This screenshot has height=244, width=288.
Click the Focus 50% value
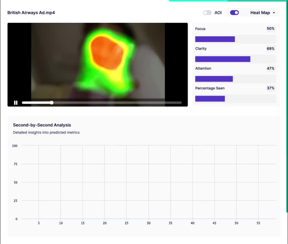click(x=271, y=28)
